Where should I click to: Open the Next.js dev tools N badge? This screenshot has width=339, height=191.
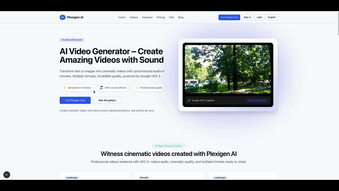(x=7, y=175)
